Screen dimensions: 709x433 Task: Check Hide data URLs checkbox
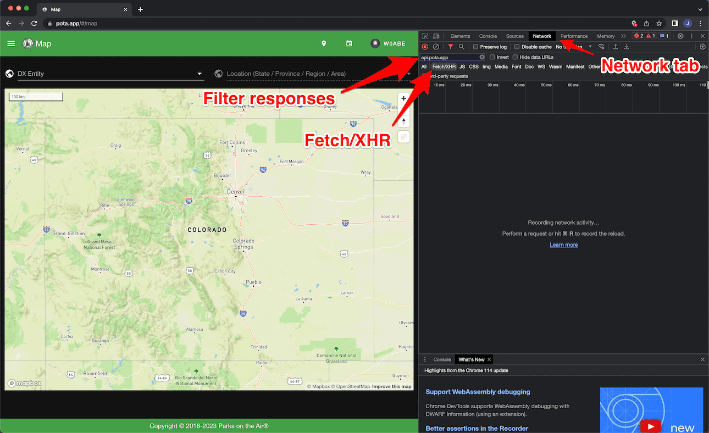(515, 57)
